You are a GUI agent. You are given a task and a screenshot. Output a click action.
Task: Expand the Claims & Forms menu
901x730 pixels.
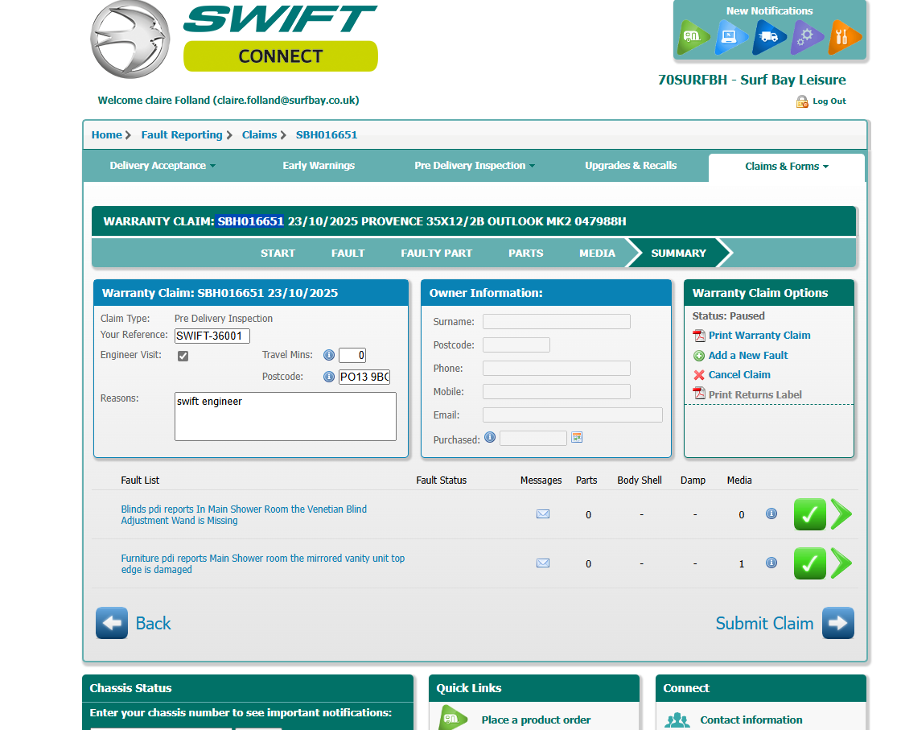[x=787, y=166]
